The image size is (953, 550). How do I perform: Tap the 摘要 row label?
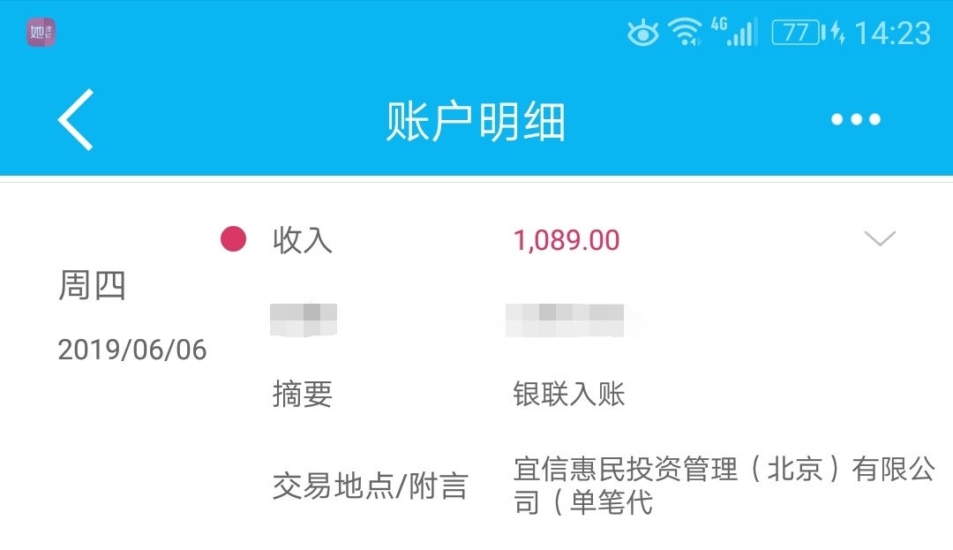(x=302, y=394)
